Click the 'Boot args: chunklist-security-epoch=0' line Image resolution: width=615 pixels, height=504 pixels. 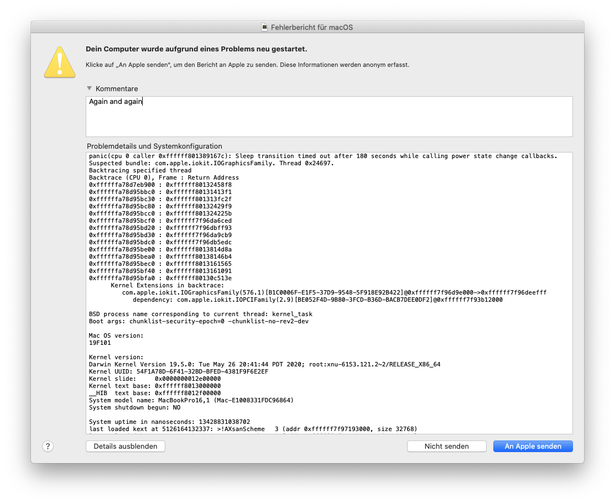pos(199,321)
